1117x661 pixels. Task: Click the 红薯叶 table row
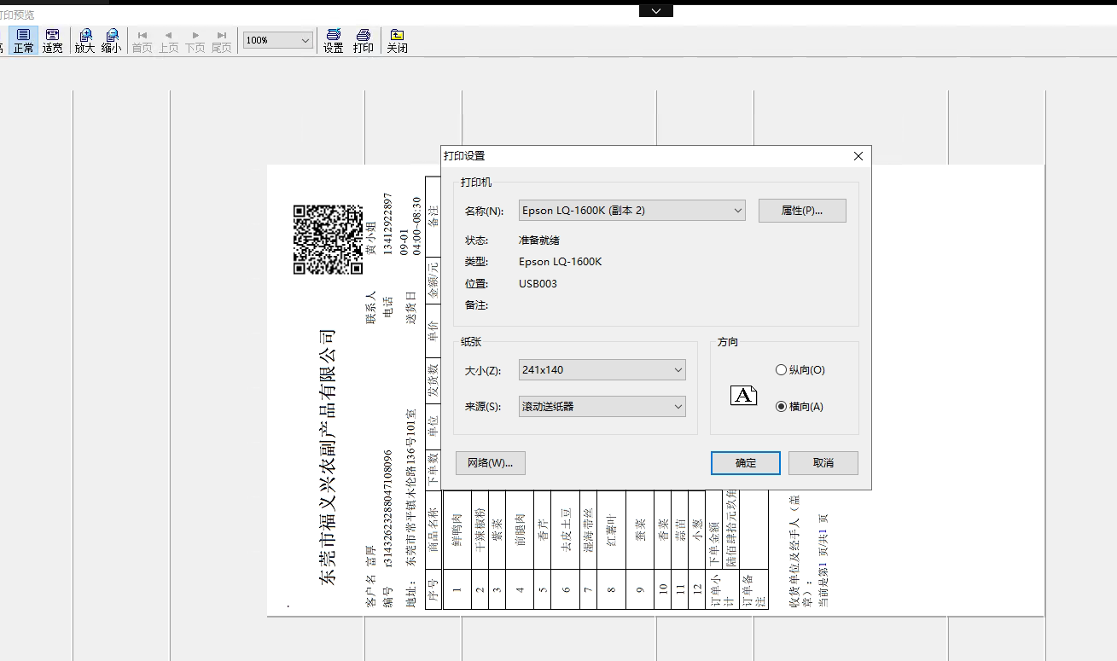[611, 549]
